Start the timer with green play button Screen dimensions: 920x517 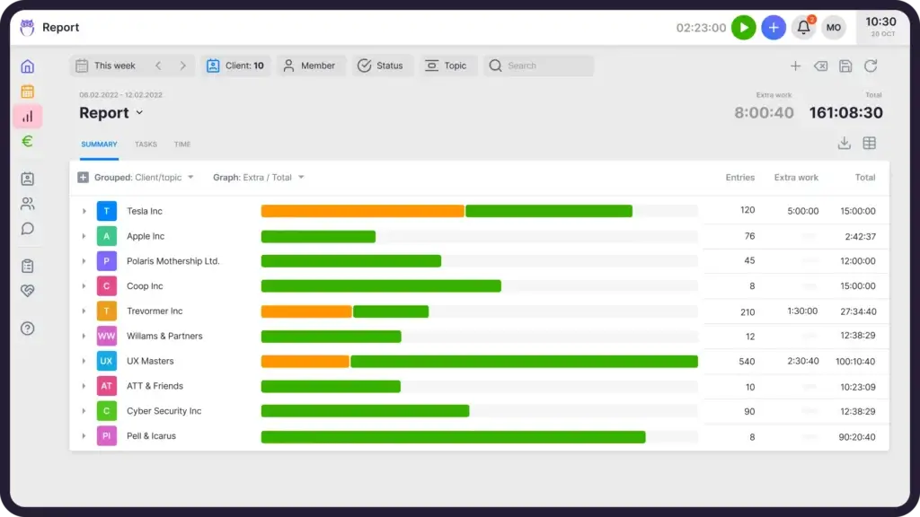click(x=743, y=28)
